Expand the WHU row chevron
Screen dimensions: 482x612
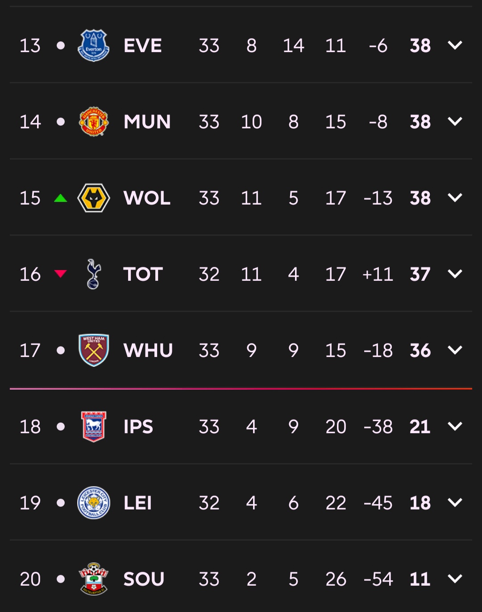click(x=455, y=350)
